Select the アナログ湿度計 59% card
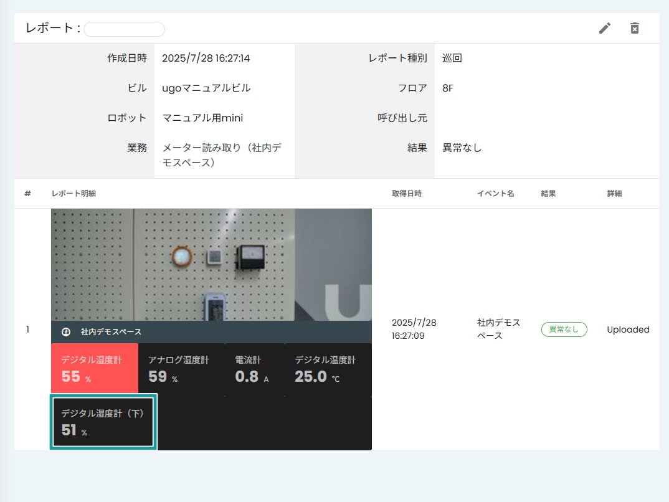The image size is (669, 502). point(181,369)
